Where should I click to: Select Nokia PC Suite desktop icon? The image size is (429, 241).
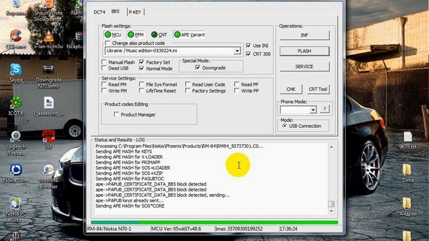pyautogui.click(x=16, y=210)
